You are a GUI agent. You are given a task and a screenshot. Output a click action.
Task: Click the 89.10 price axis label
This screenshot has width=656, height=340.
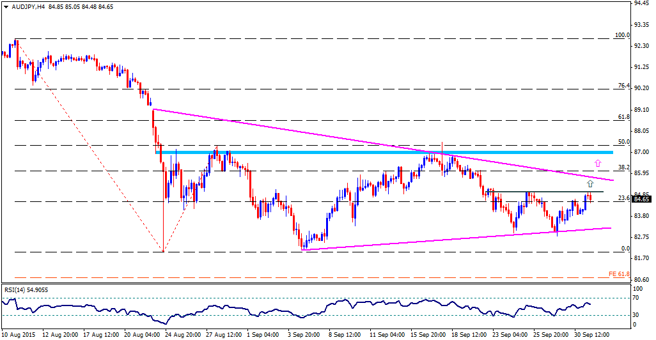point(641,109)
